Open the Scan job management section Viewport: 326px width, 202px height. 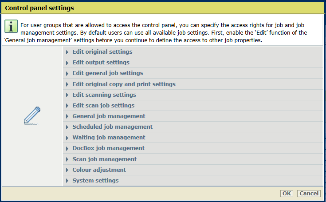click(x=193, y=159)
